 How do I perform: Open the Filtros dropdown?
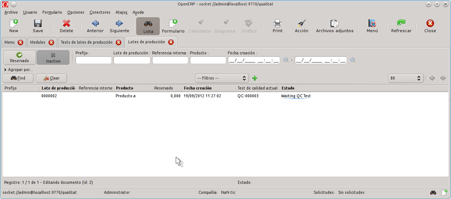[x=222, y=78]
